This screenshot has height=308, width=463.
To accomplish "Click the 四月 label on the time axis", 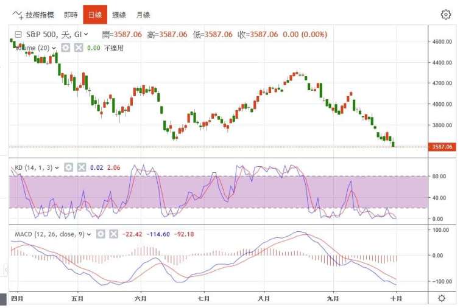I will [x=17, y=298].
